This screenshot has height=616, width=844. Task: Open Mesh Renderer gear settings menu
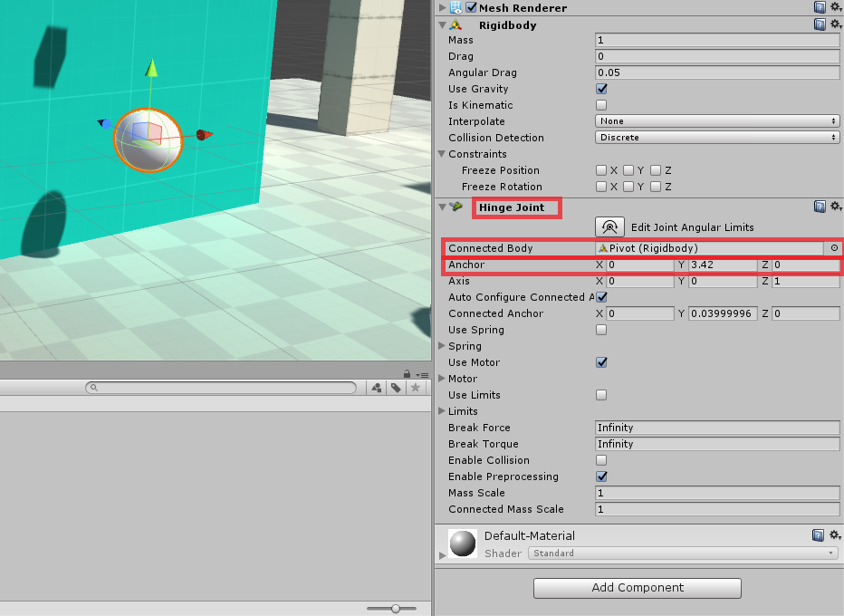[x=835, y=7]
